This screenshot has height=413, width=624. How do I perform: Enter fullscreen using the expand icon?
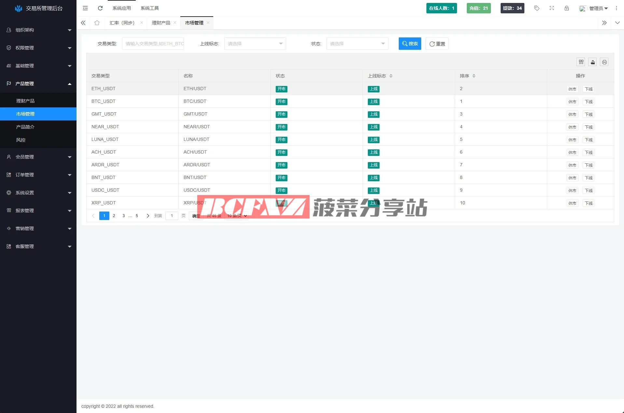(x=552, y=8)
